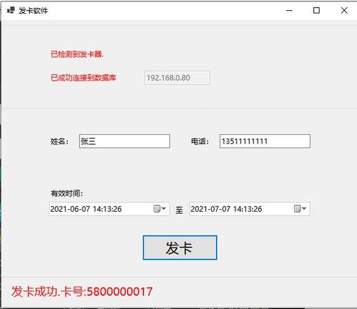The height and width of the screenshot is (309, 357).
Task: Click the 发卡 button to issue card
Action: 180,248
